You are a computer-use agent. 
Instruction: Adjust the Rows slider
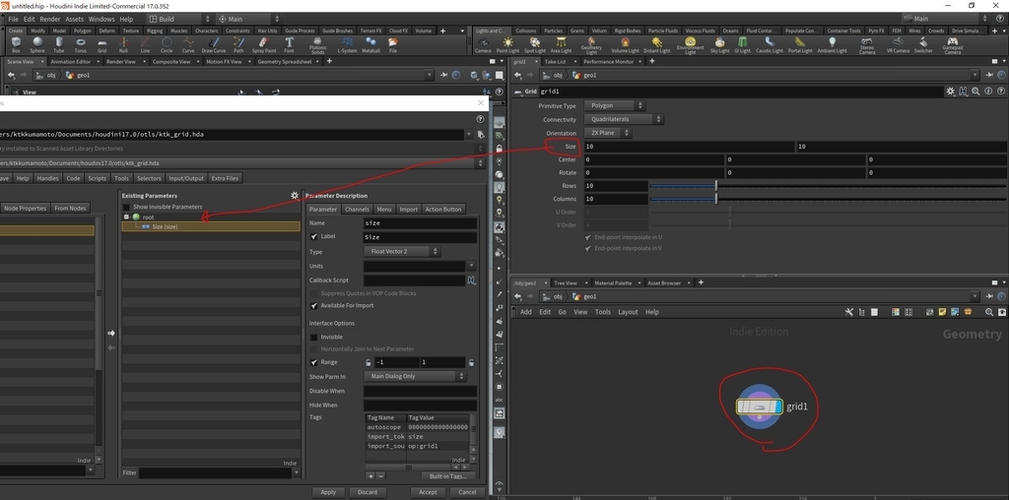[x=828, y=186]
